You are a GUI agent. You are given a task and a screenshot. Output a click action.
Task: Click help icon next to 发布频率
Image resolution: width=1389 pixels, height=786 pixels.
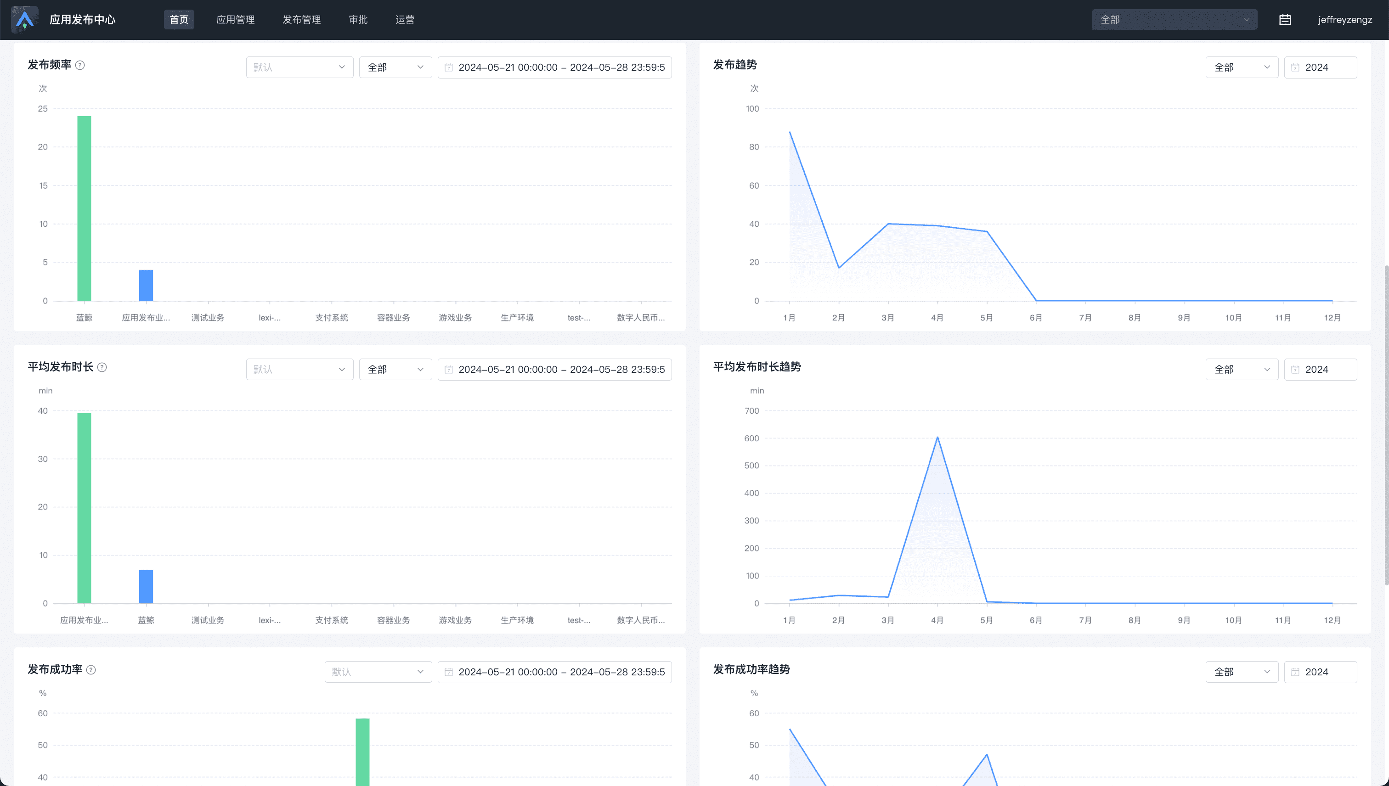coord(80,65)
